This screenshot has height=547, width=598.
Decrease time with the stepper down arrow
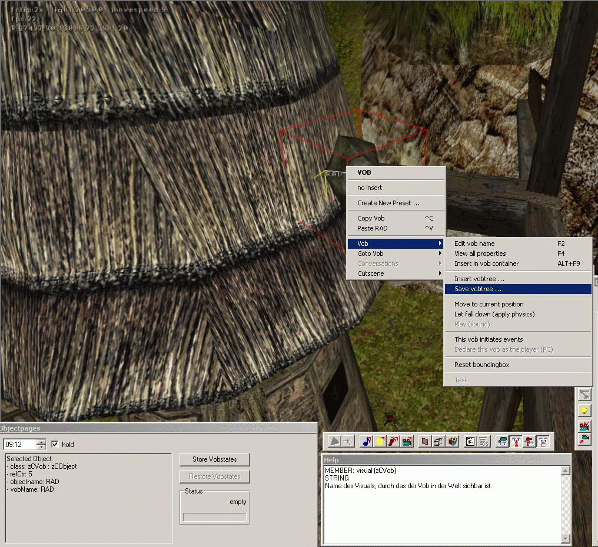[x=42, y=446]
